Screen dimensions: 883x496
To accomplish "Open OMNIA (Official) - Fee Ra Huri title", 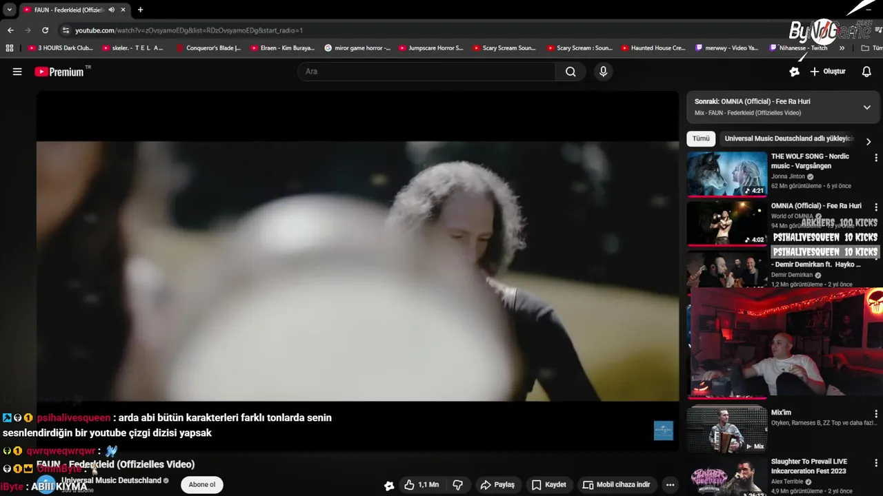I will (x=816, y=206).
